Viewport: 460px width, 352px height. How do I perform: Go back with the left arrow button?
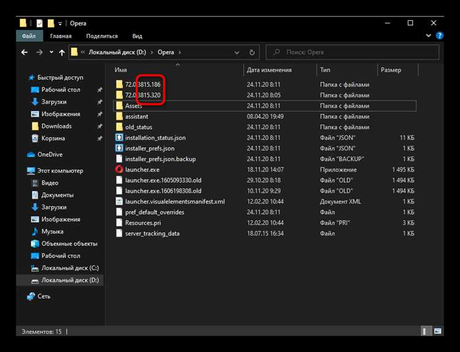25,52
